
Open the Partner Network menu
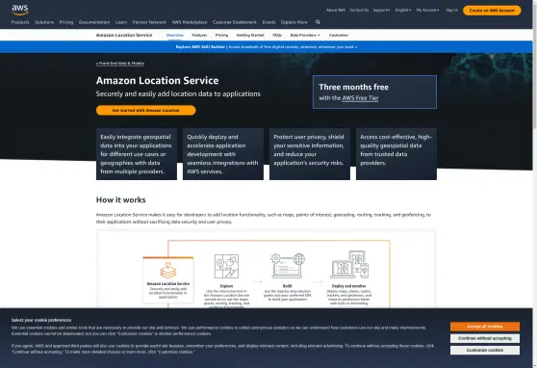pyautogui.click(x=149, y=22)
